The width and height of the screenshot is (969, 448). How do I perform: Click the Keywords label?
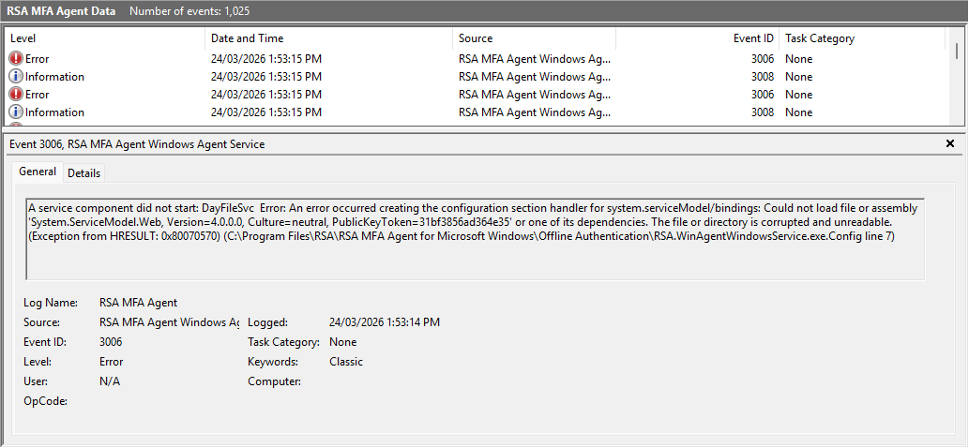(x=273, y=362)
